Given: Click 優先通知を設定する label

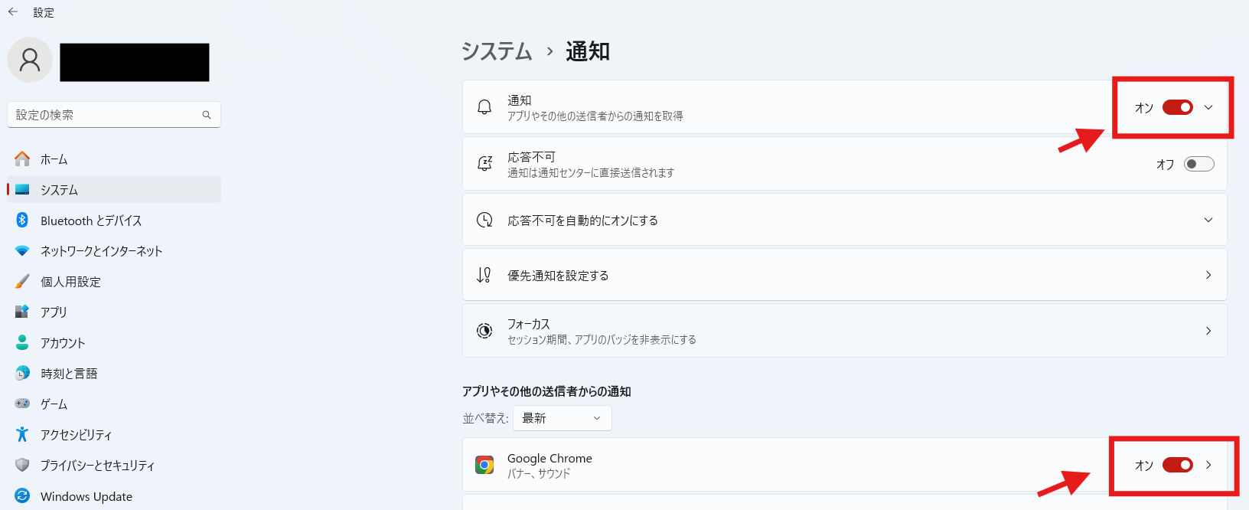Looking at the screenshot, I should pos(558,276).
